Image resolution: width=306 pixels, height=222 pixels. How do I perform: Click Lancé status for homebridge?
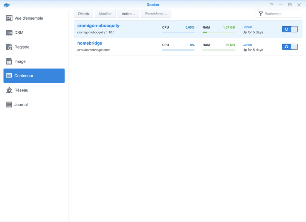[x=247, y=45]
